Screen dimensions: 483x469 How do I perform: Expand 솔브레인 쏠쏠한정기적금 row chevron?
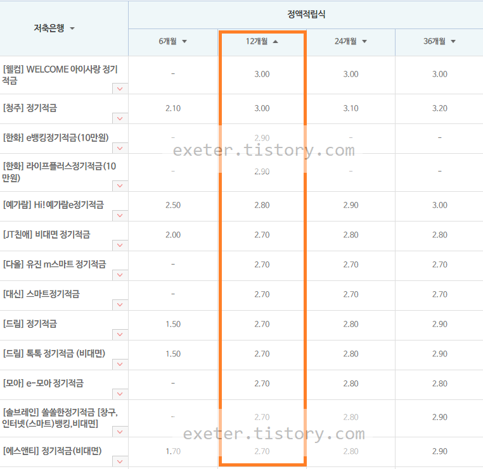click(120, 432)
